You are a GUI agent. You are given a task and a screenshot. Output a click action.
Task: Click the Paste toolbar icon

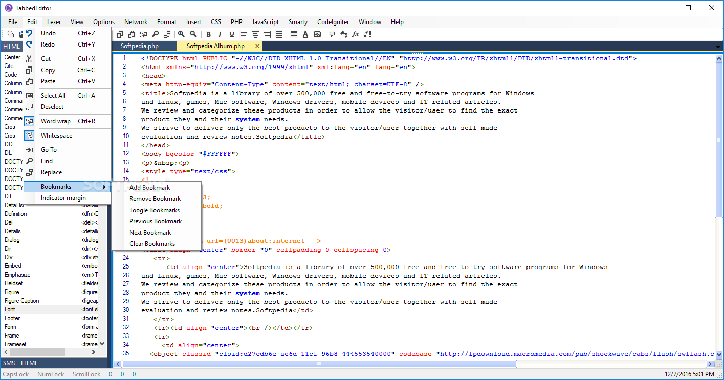(x=131, y=34)
